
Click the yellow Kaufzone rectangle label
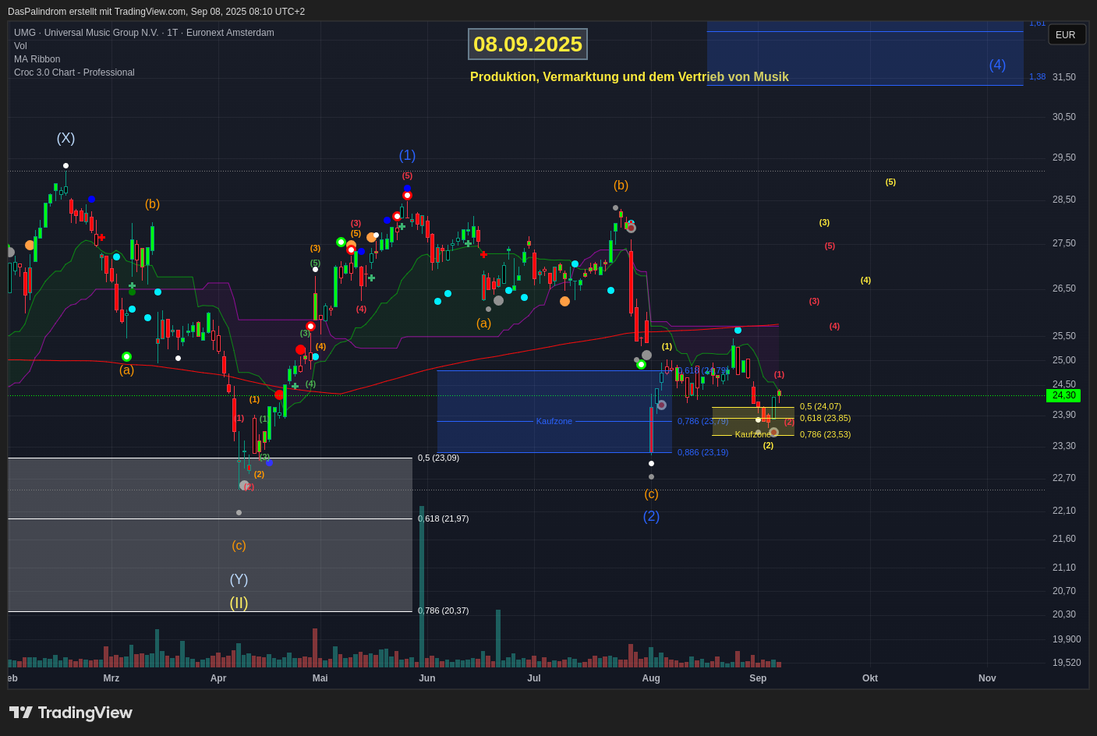point(752,434)
